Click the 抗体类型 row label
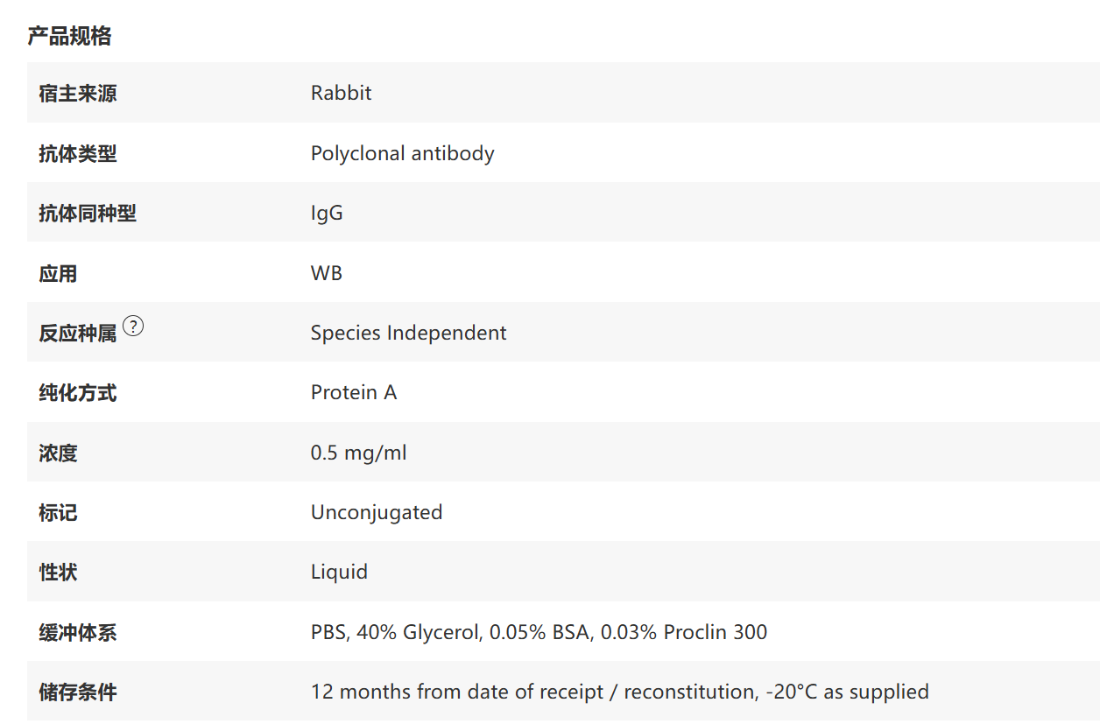This screenshot has height=724, width=1100. (77, 154)
